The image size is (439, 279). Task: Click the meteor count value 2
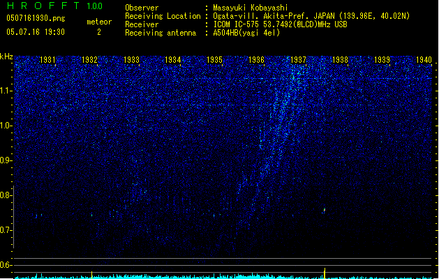(x=99, y=32)
